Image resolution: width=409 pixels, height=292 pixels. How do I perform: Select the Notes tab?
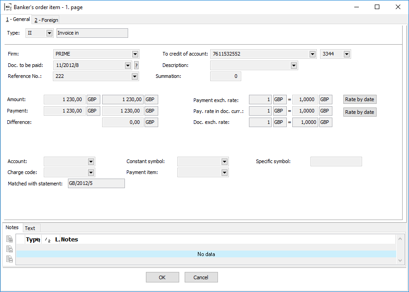(12, 227)
